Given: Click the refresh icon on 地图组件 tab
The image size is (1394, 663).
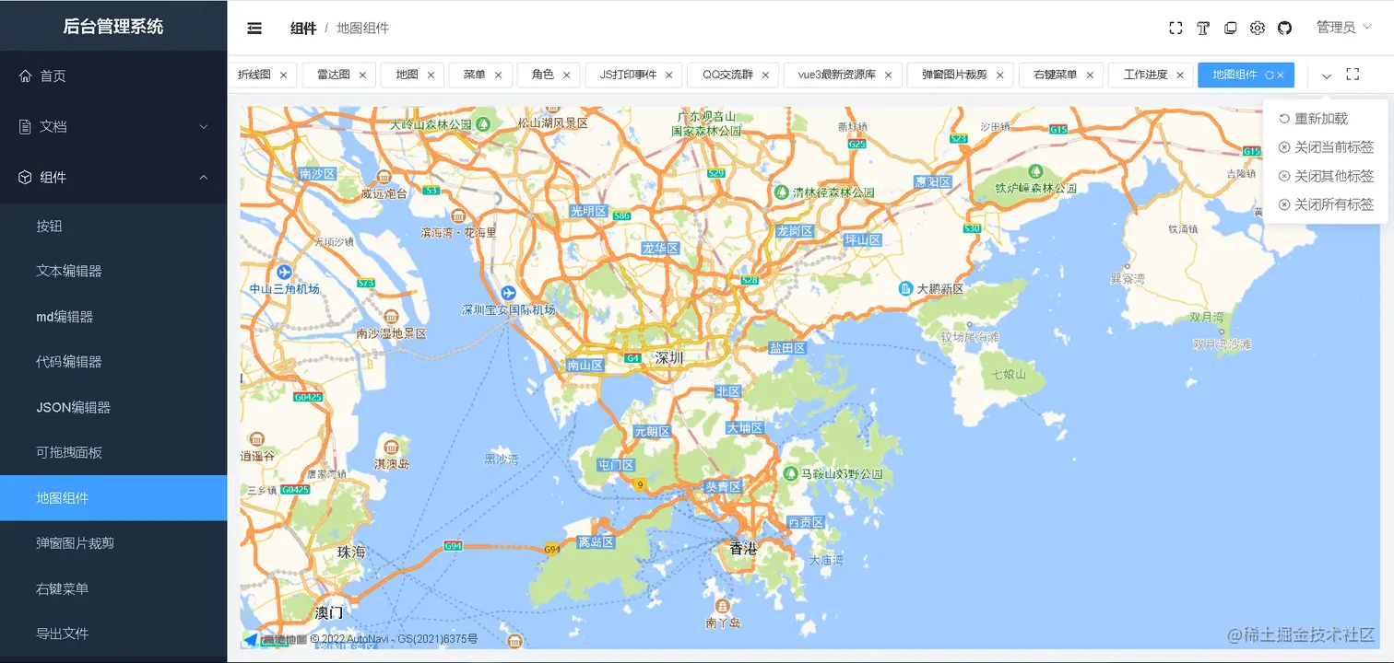Looking at the screenshot, I should 1270,76.
